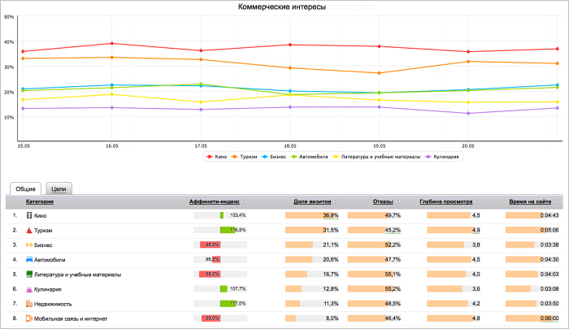Click the Бизнес category icon
The width and height of the screenshot is (569, 329).
click(x=29, y=245)
